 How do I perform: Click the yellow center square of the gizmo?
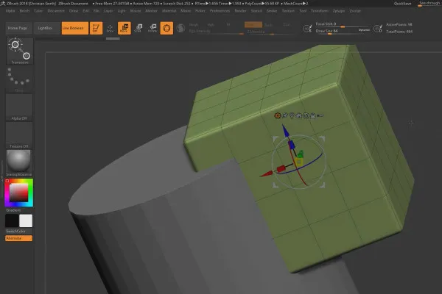click(298, 162)
